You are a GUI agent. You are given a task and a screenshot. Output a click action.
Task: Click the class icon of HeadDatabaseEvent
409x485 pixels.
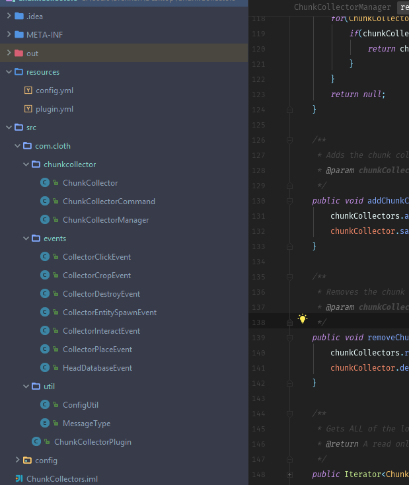point(45,367)
